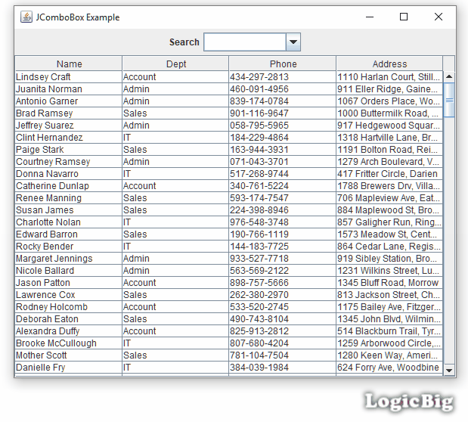Image resolution: width=468 pixels, height=422 pixels.
Task: Click inside the Search text field
Action: coord(245,42)
